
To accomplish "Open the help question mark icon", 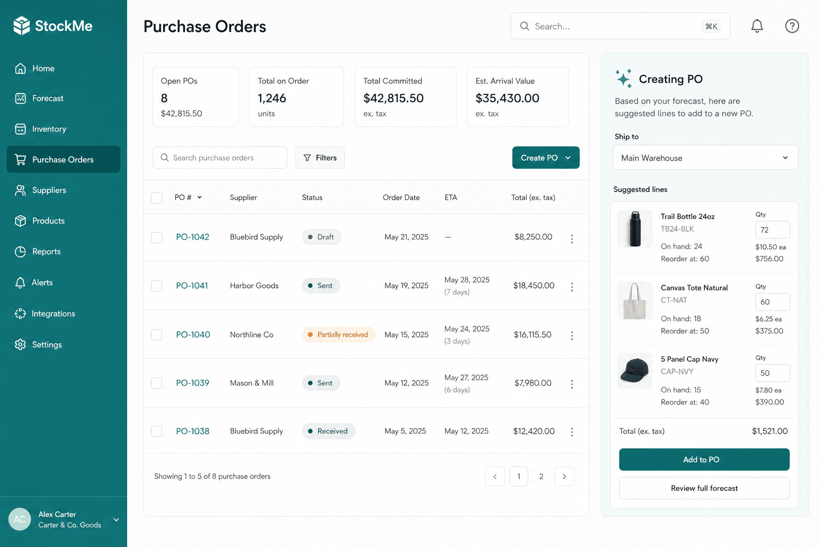I will tap(792, 26).
